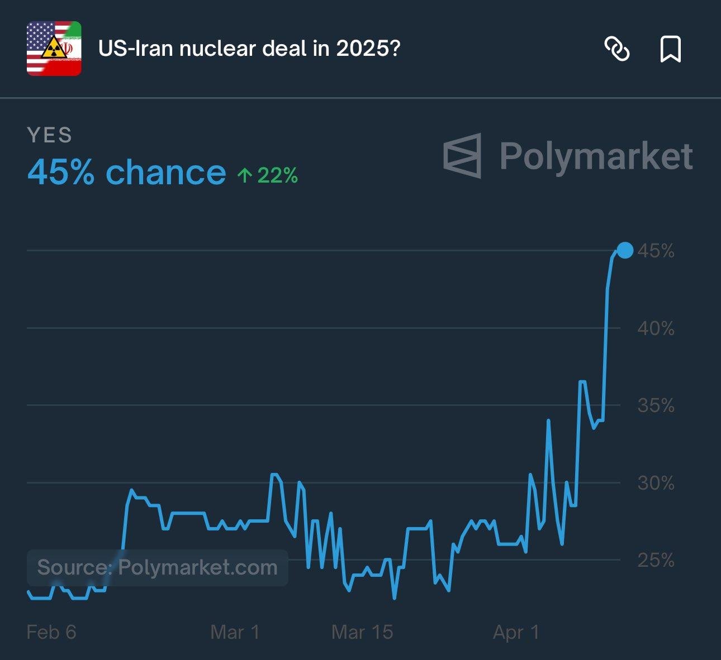The height and width of the screenshot is (660, 721).
Task: Click the Polymarket logo icon
Action: point(462,156)
